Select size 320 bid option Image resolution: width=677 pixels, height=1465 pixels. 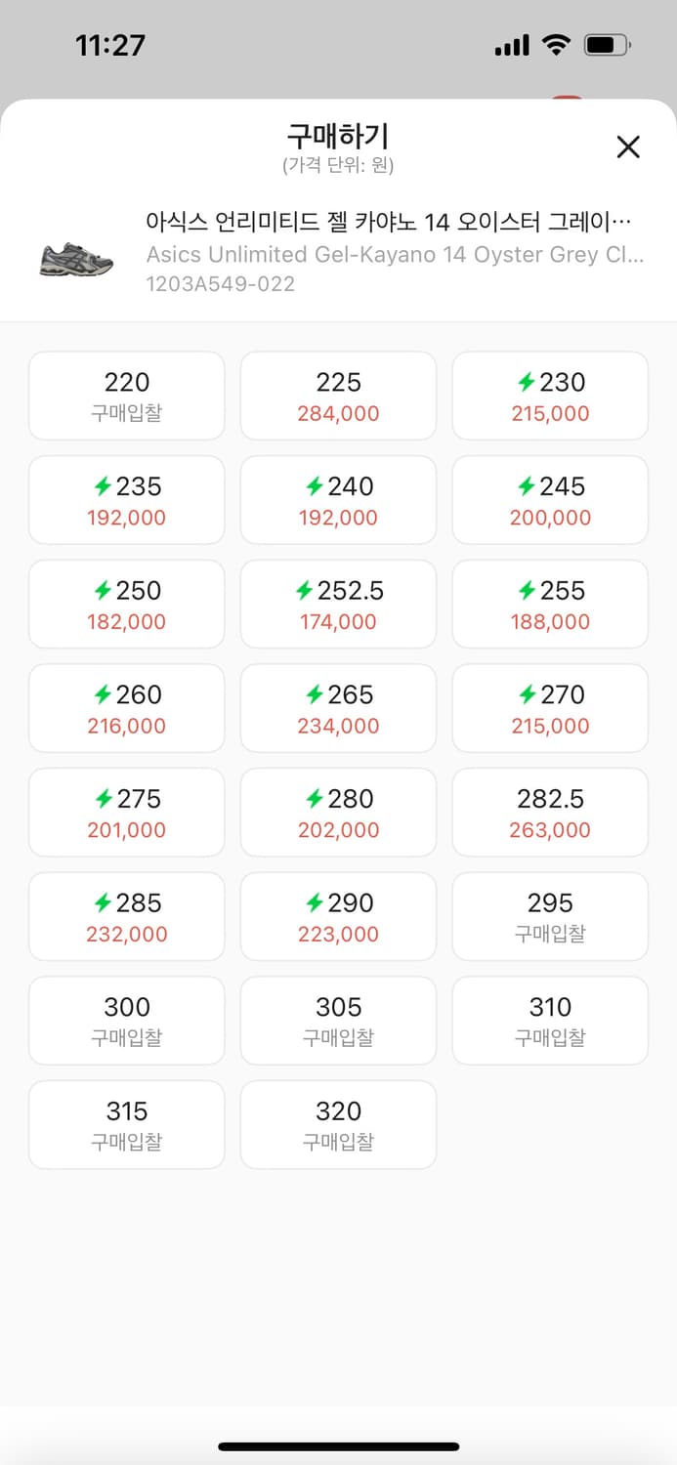(338, 1124)
